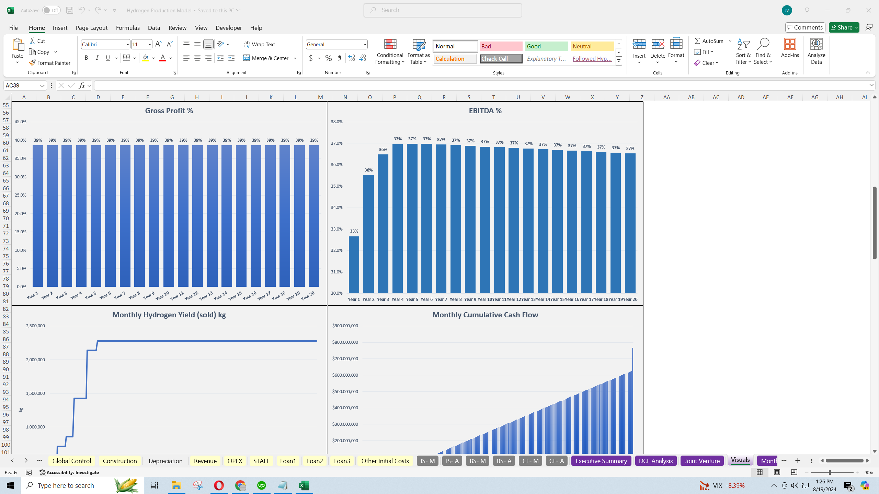The width and height of the screenshot is (879, 494).
Task: Click the Insert cells icon
Action: (x=639, y=44)
